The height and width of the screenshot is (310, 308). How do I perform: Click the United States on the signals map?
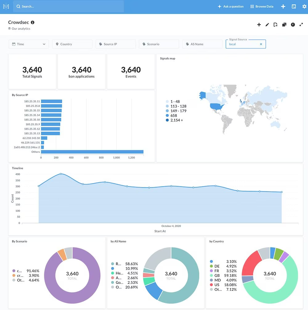(217, 107)
